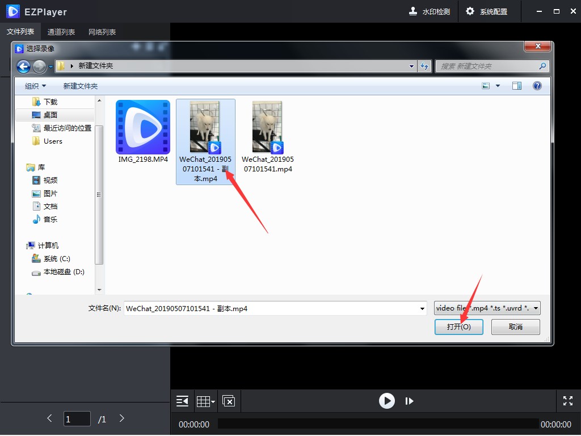The height and width of the screenshot is (436, 581).
Task: Enter fullscreen with the expand icon
Action: tap(567, 401)
